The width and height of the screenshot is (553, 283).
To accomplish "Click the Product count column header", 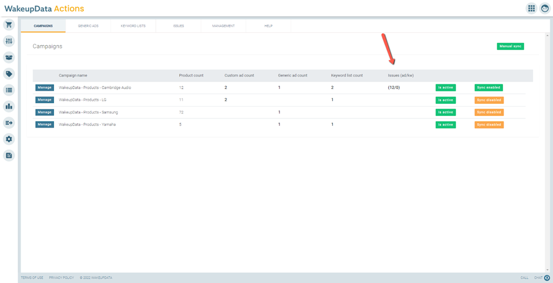I will point(191,76).
